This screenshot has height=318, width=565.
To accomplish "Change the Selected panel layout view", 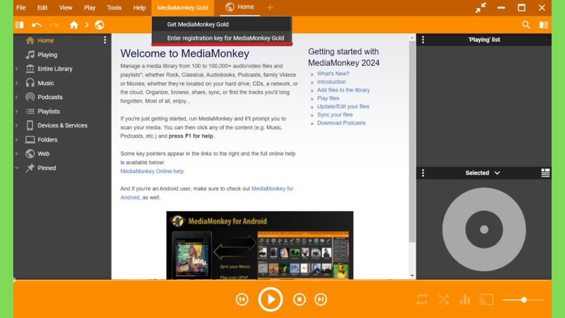I will [545, 173].
